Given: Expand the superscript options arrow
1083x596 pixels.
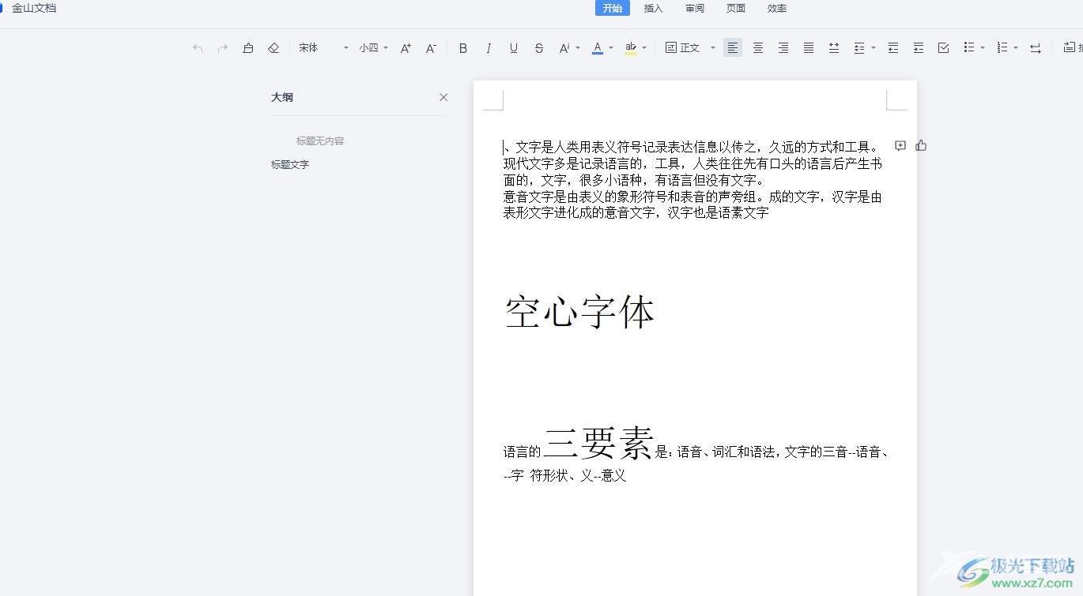Looking at the screenshot, I should (x=578, y=48).
